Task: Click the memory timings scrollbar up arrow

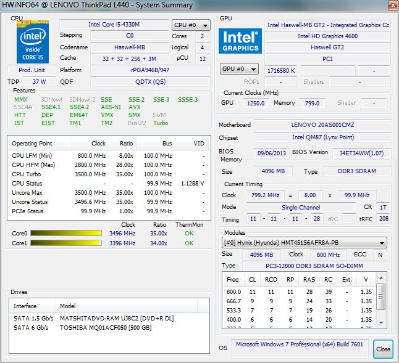Action: tap(381, 278)
